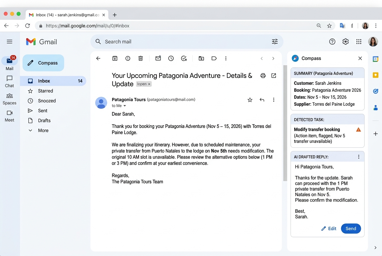Open Chat in the left rail
Image resolution: width=382 pixels, height=256 pixels.
tap(10, 82)
